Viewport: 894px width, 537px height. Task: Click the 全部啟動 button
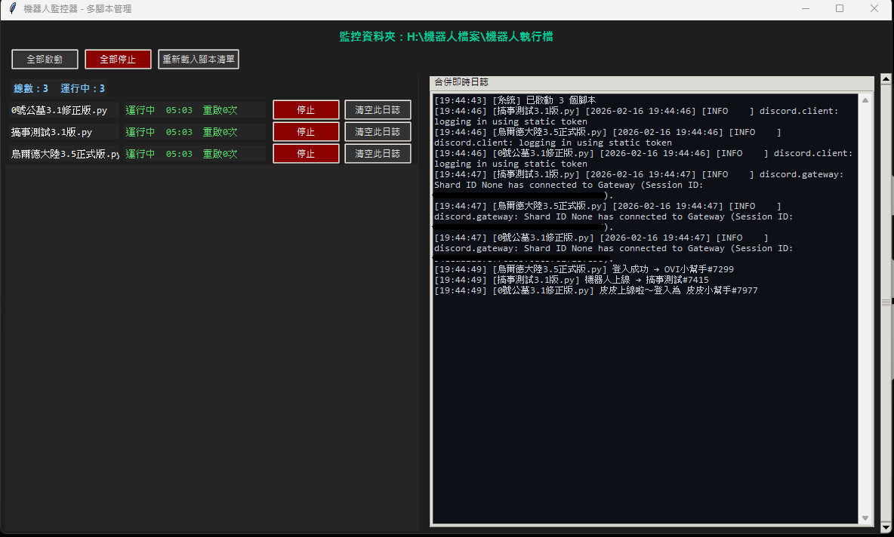point(45,60)
